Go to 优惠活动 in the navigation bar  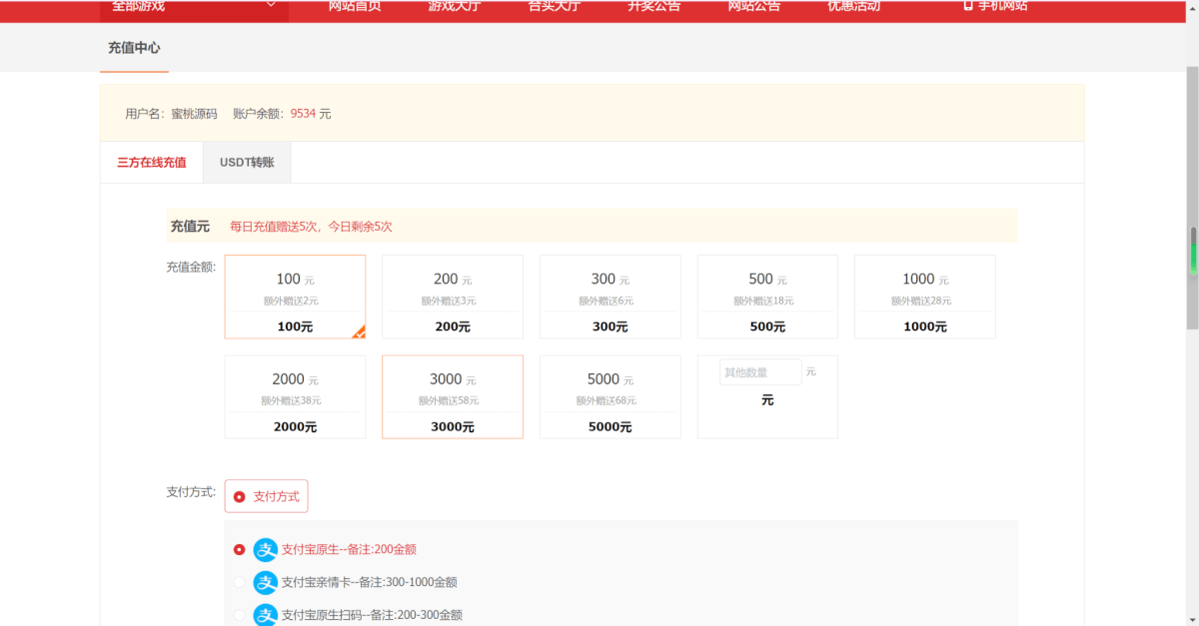click(853, 7)
